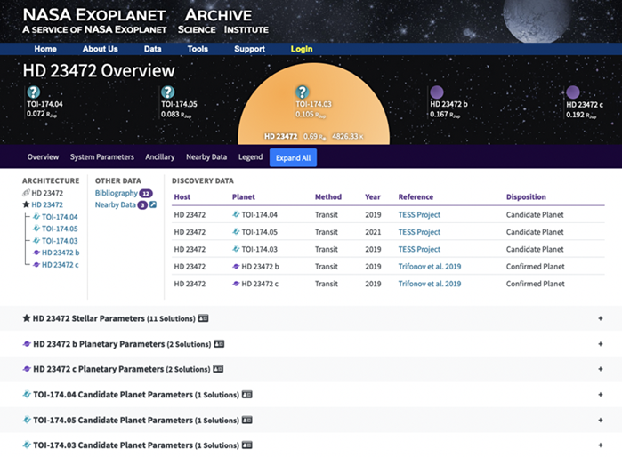Click the HD 23472 c purple planet icon
622x457 pixels.
[x=573, y=92]
